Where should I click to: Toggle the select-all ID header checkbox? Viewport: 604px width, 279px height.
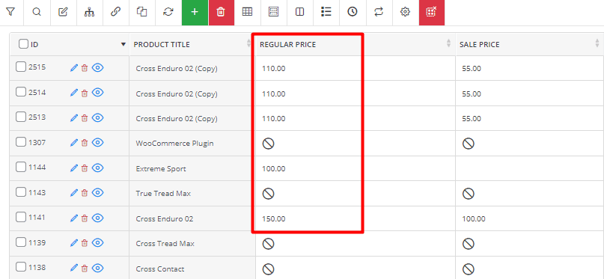click(x=23, y=44)
